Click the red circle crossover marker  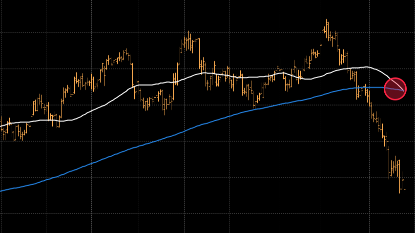(395, 88)
